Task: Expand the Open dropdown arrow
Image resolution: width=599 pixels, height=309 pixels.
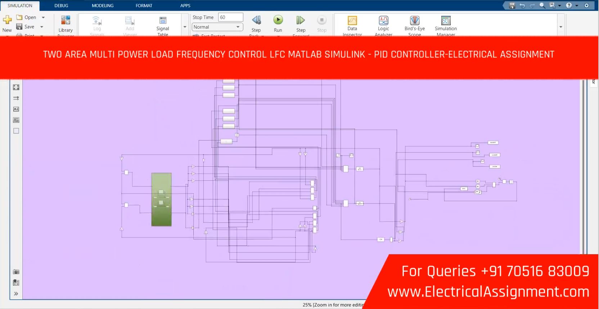Action: click(43, 17)
